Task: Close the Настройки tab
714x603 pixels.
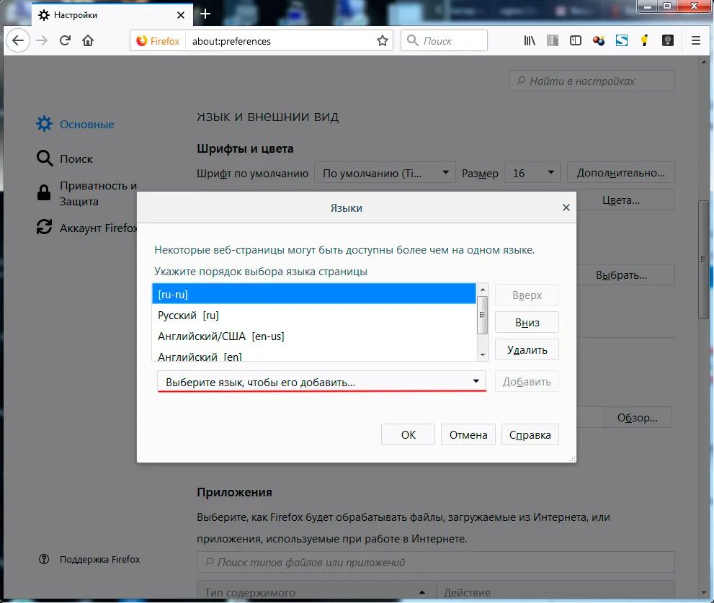Action: [x=181, y=15]
